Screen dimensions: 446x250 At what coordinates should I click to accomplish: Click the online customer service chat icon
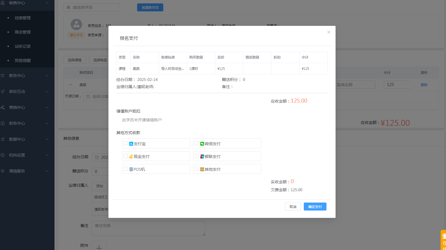(x=444, y=236)
